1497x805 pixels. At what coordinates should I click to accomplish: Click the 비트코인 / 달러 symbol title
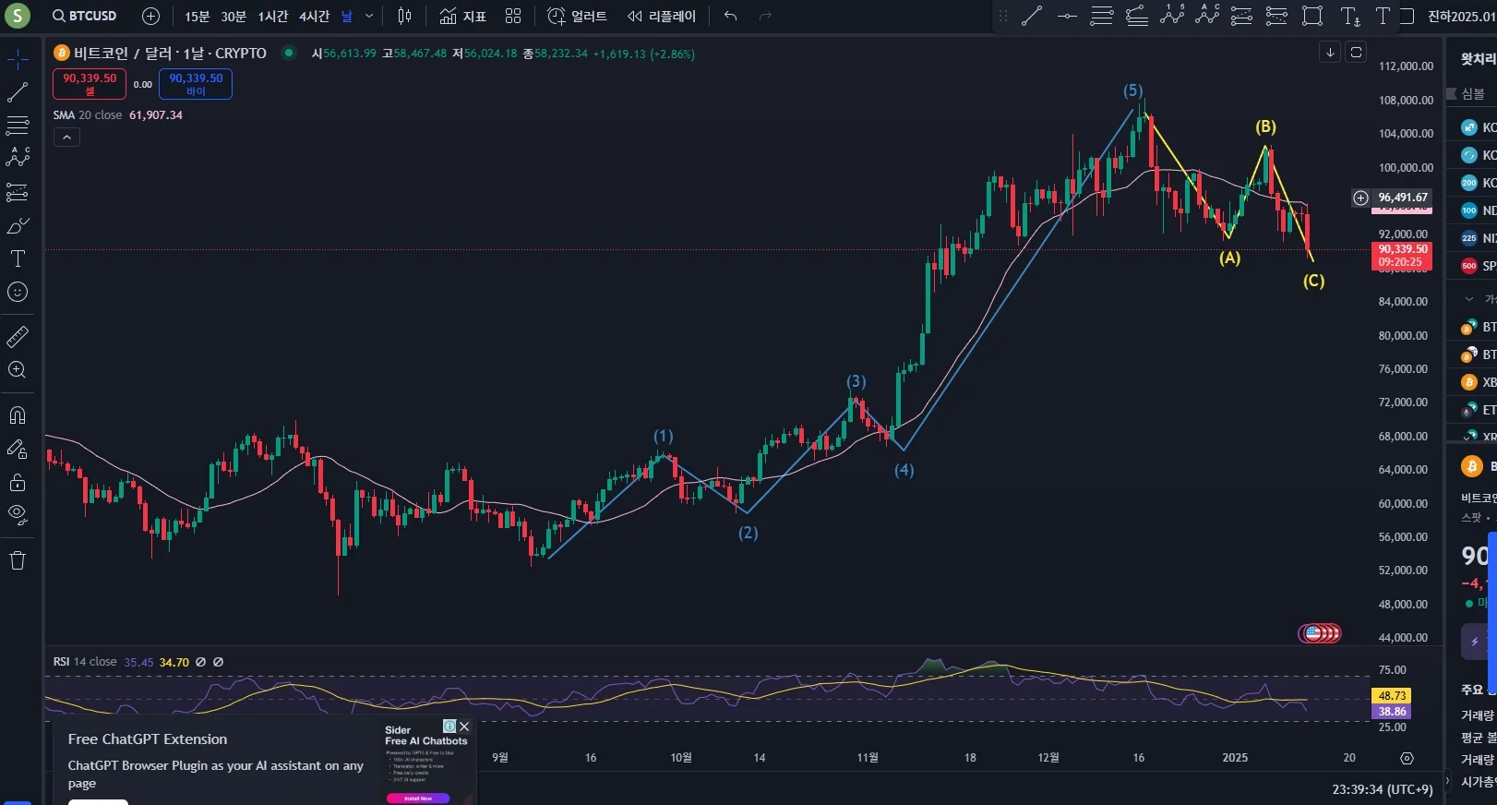coord(170,54)
